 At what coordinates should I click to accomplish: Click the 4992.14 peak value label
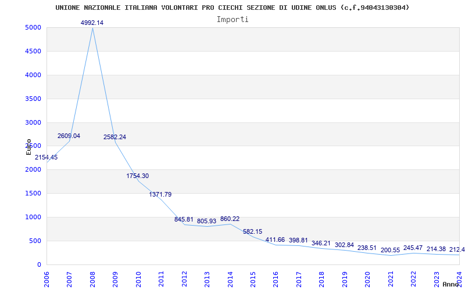92,23
